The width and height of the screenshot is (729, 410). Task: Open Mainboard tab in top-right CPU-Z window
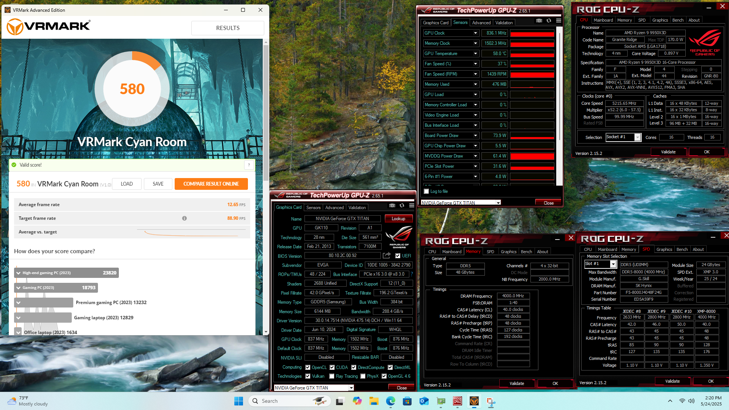coord(603,20)
